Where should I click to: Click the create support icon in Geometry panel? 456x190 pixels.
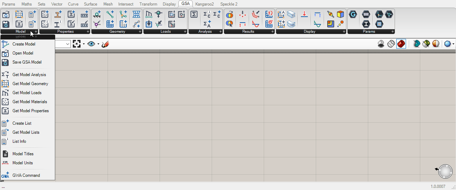point(97,15)
